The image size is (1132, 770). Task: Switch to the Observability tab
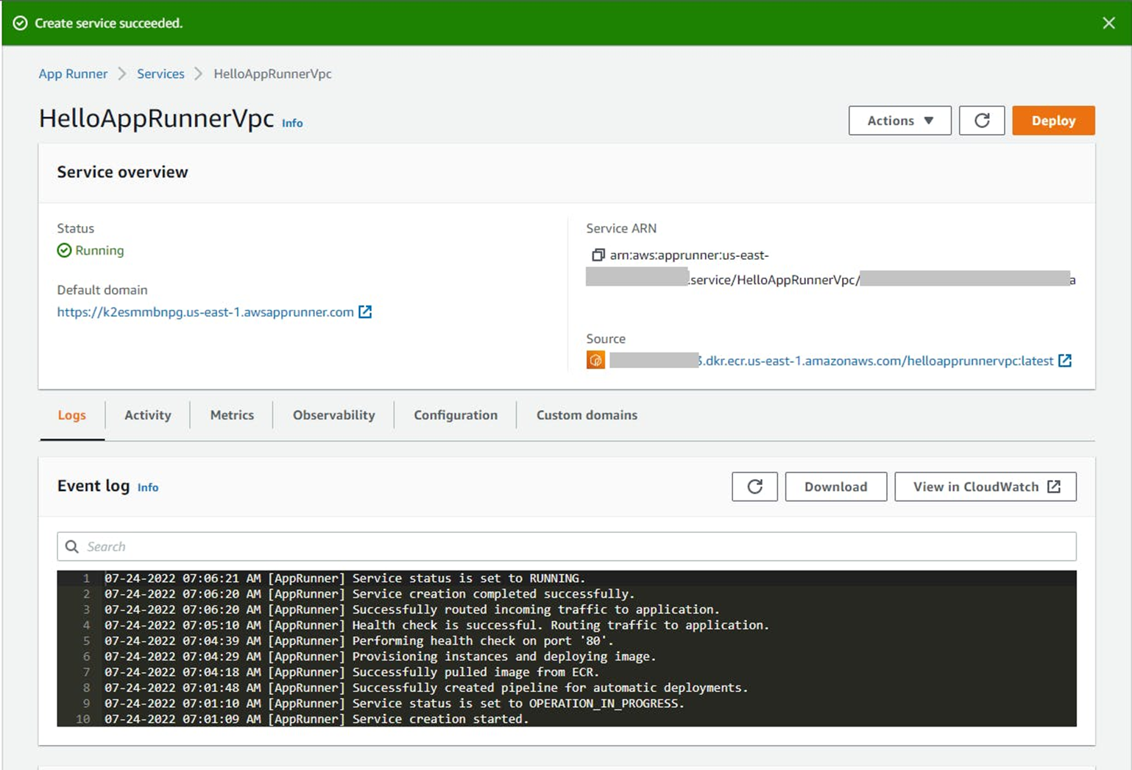334,415
